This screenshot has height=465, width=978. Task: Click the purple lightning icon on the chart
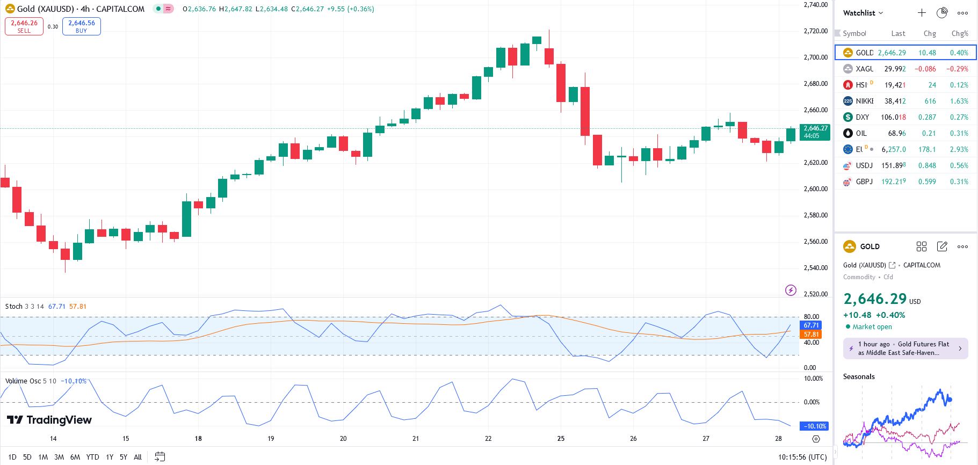[791, 290]
